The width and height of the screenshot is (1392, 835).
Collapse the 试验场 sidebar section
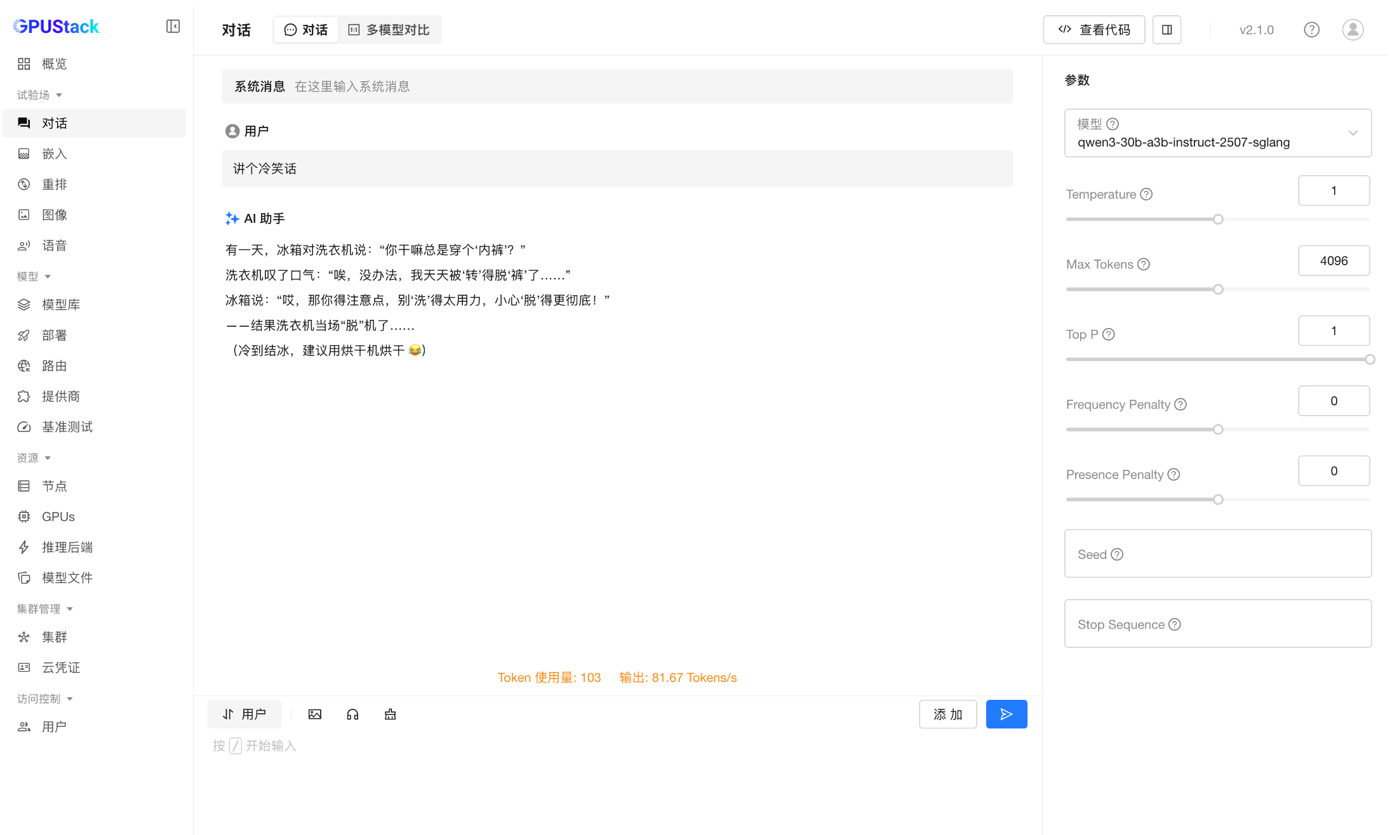[x=39, y=94]
